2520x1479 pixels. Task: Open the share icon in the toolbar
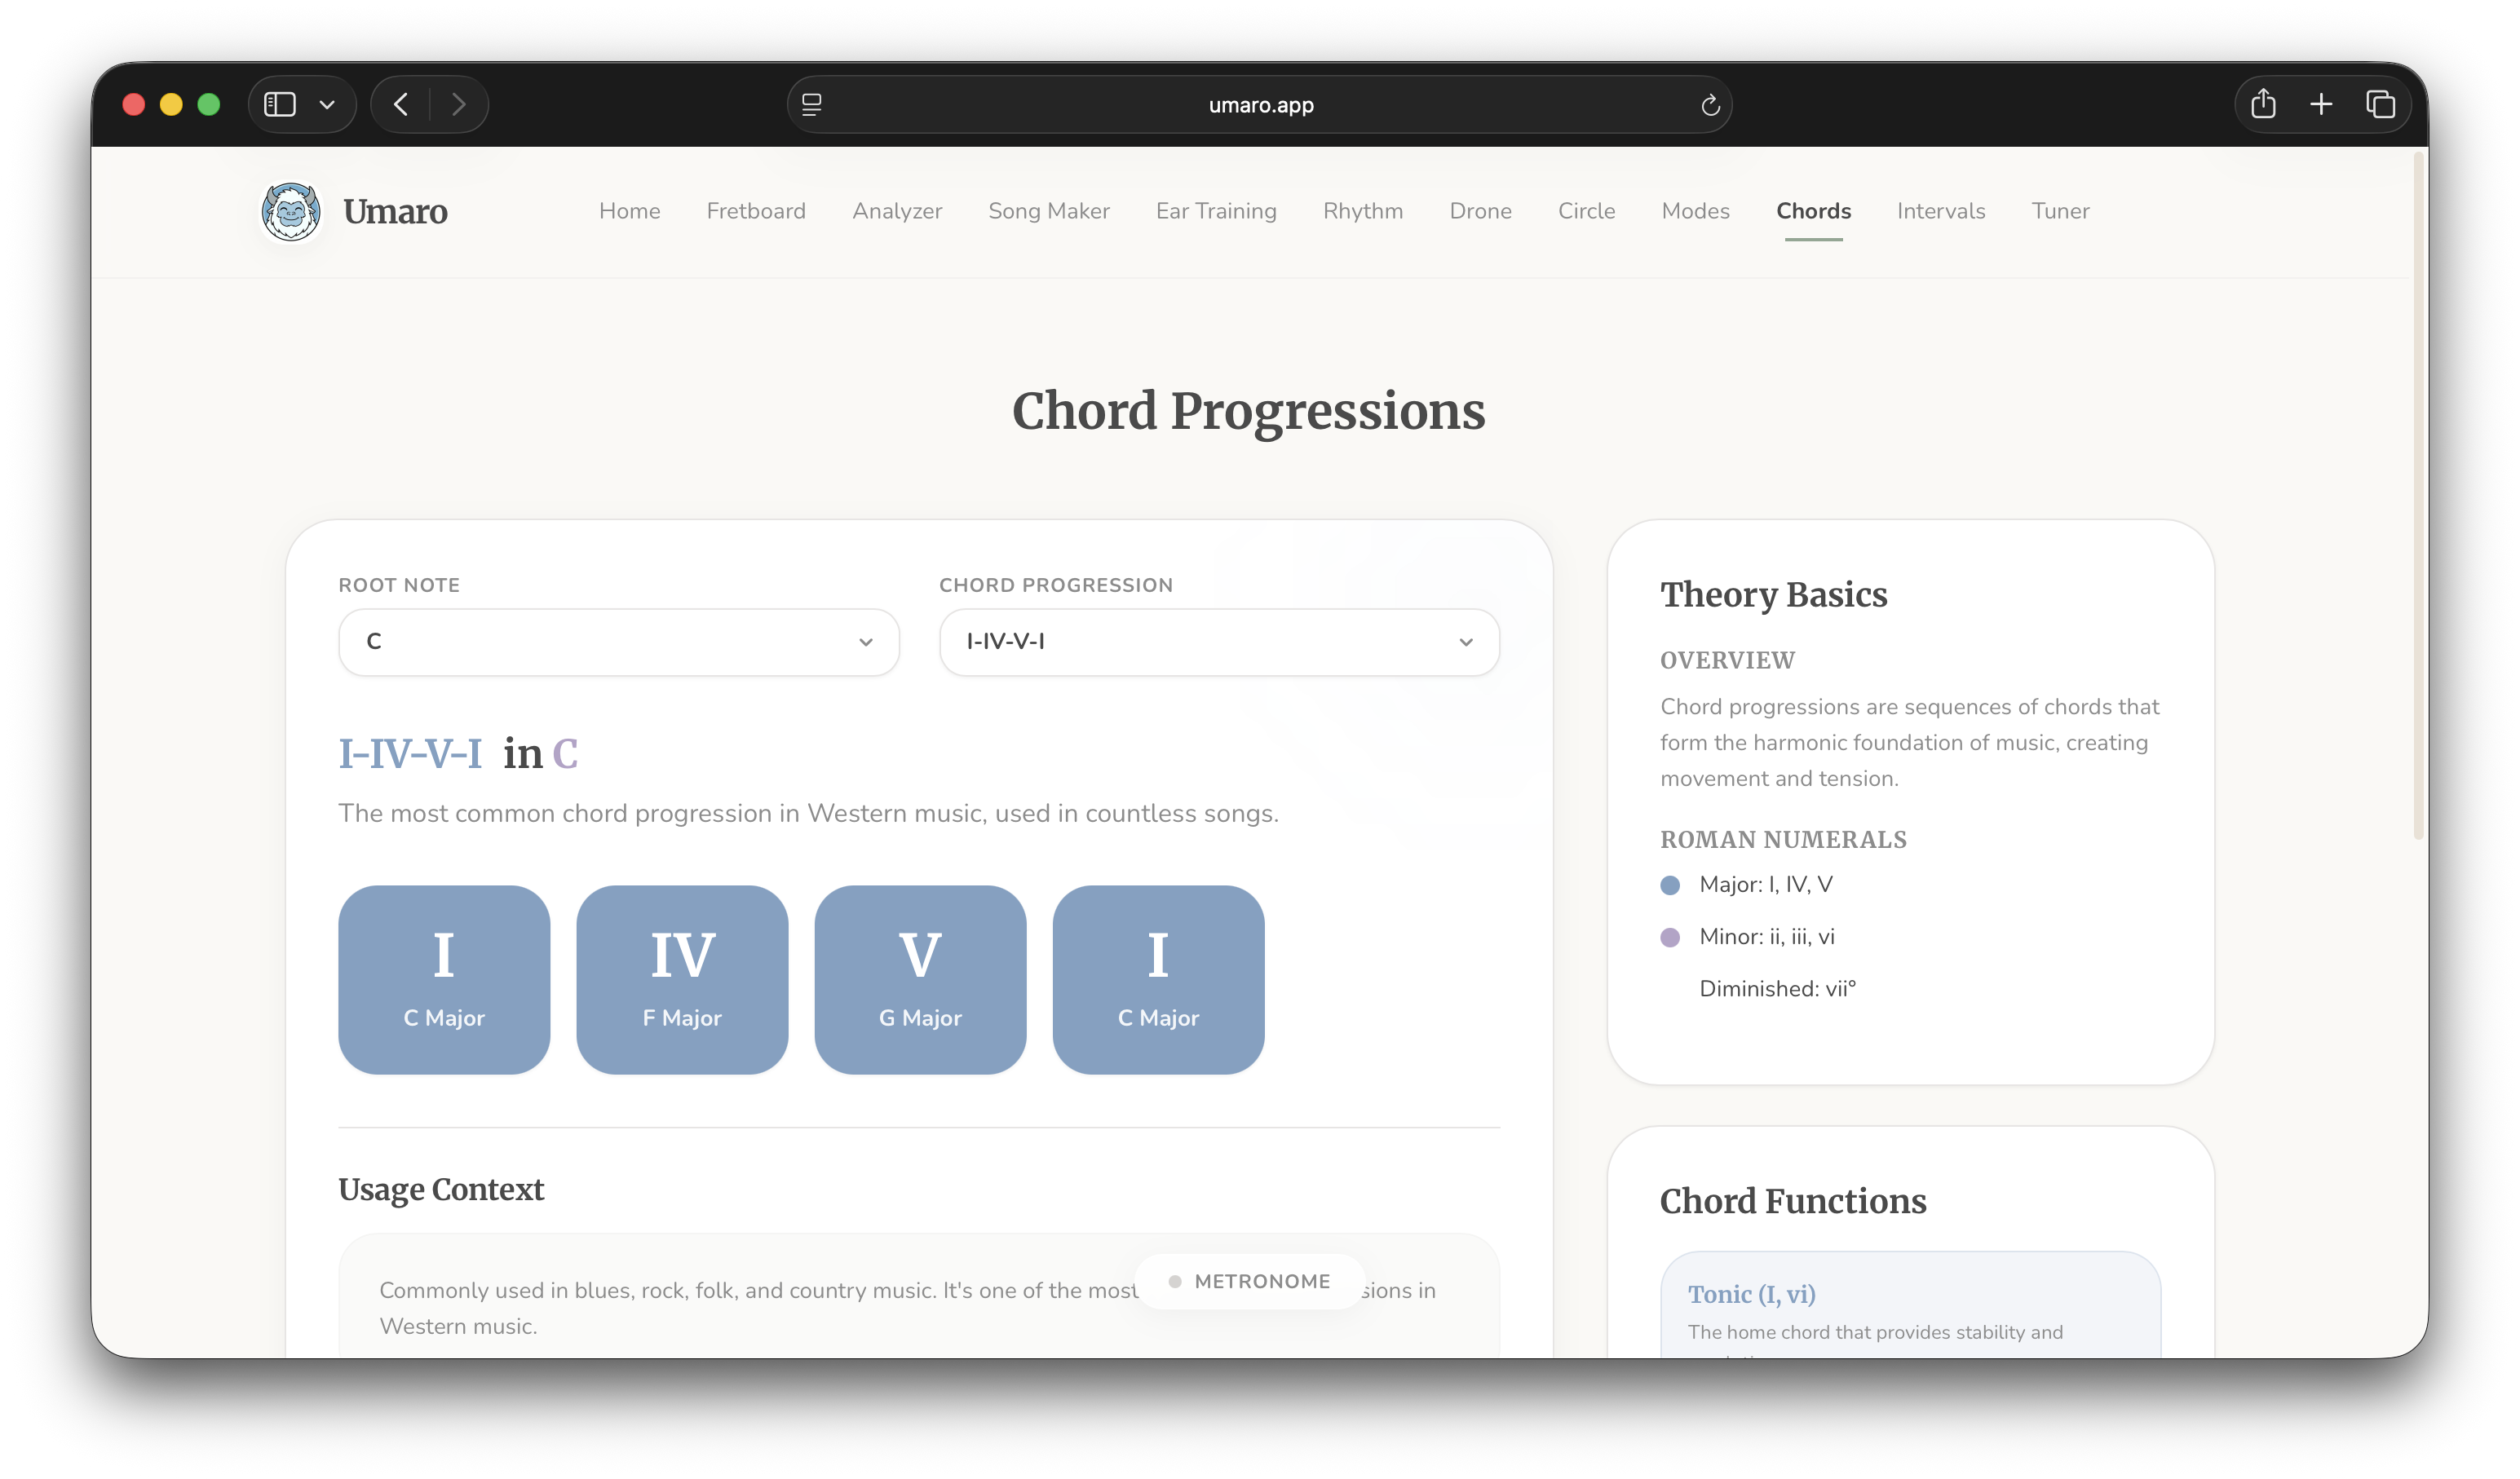click(x=2263, y=104)
